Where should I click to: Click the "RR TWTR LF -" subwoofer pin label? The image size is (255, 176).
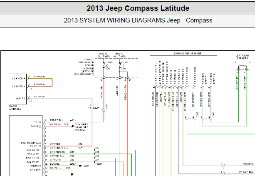click(x=171, y=76)
